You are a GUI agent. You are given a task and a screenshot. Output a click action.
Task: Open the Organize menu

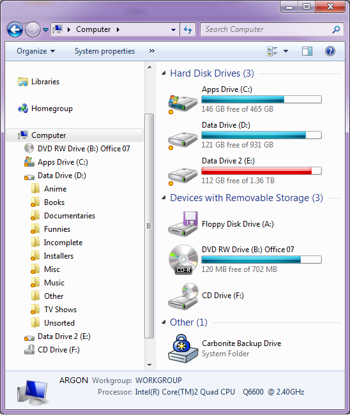click(x=36, y=51)
